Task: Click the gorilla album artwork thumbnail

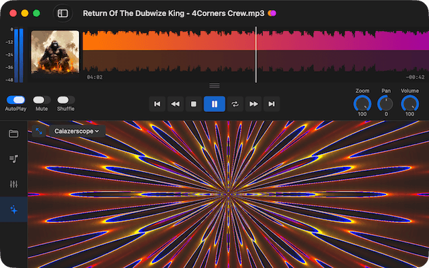Action: click(x=55, y=52)
